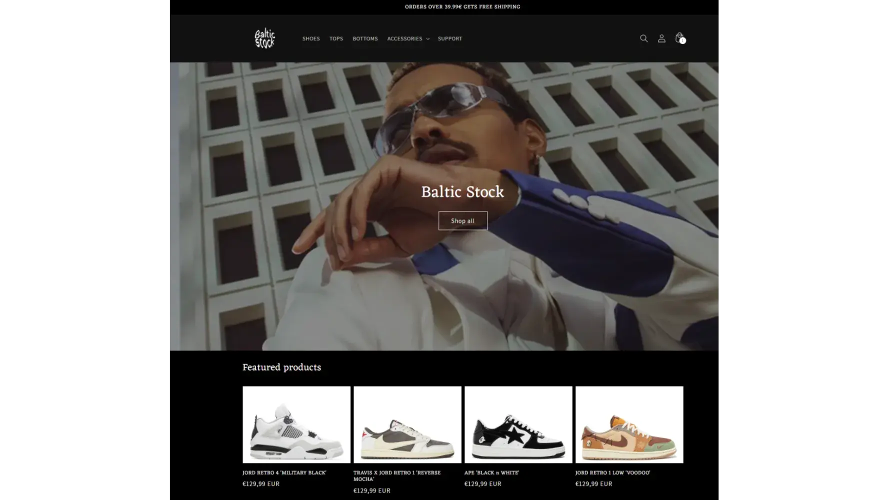This screenshot has width=889, height=500.
Task: Select the Ape Black n White shoe image
Action: coord(518,424)
